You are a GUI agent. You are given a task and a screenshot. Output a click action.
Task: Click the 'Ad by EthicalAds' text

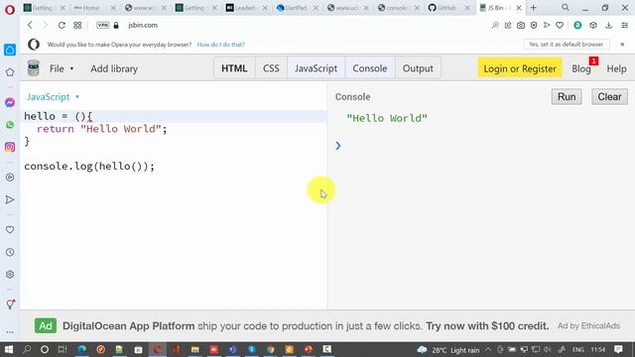(588, 326)
